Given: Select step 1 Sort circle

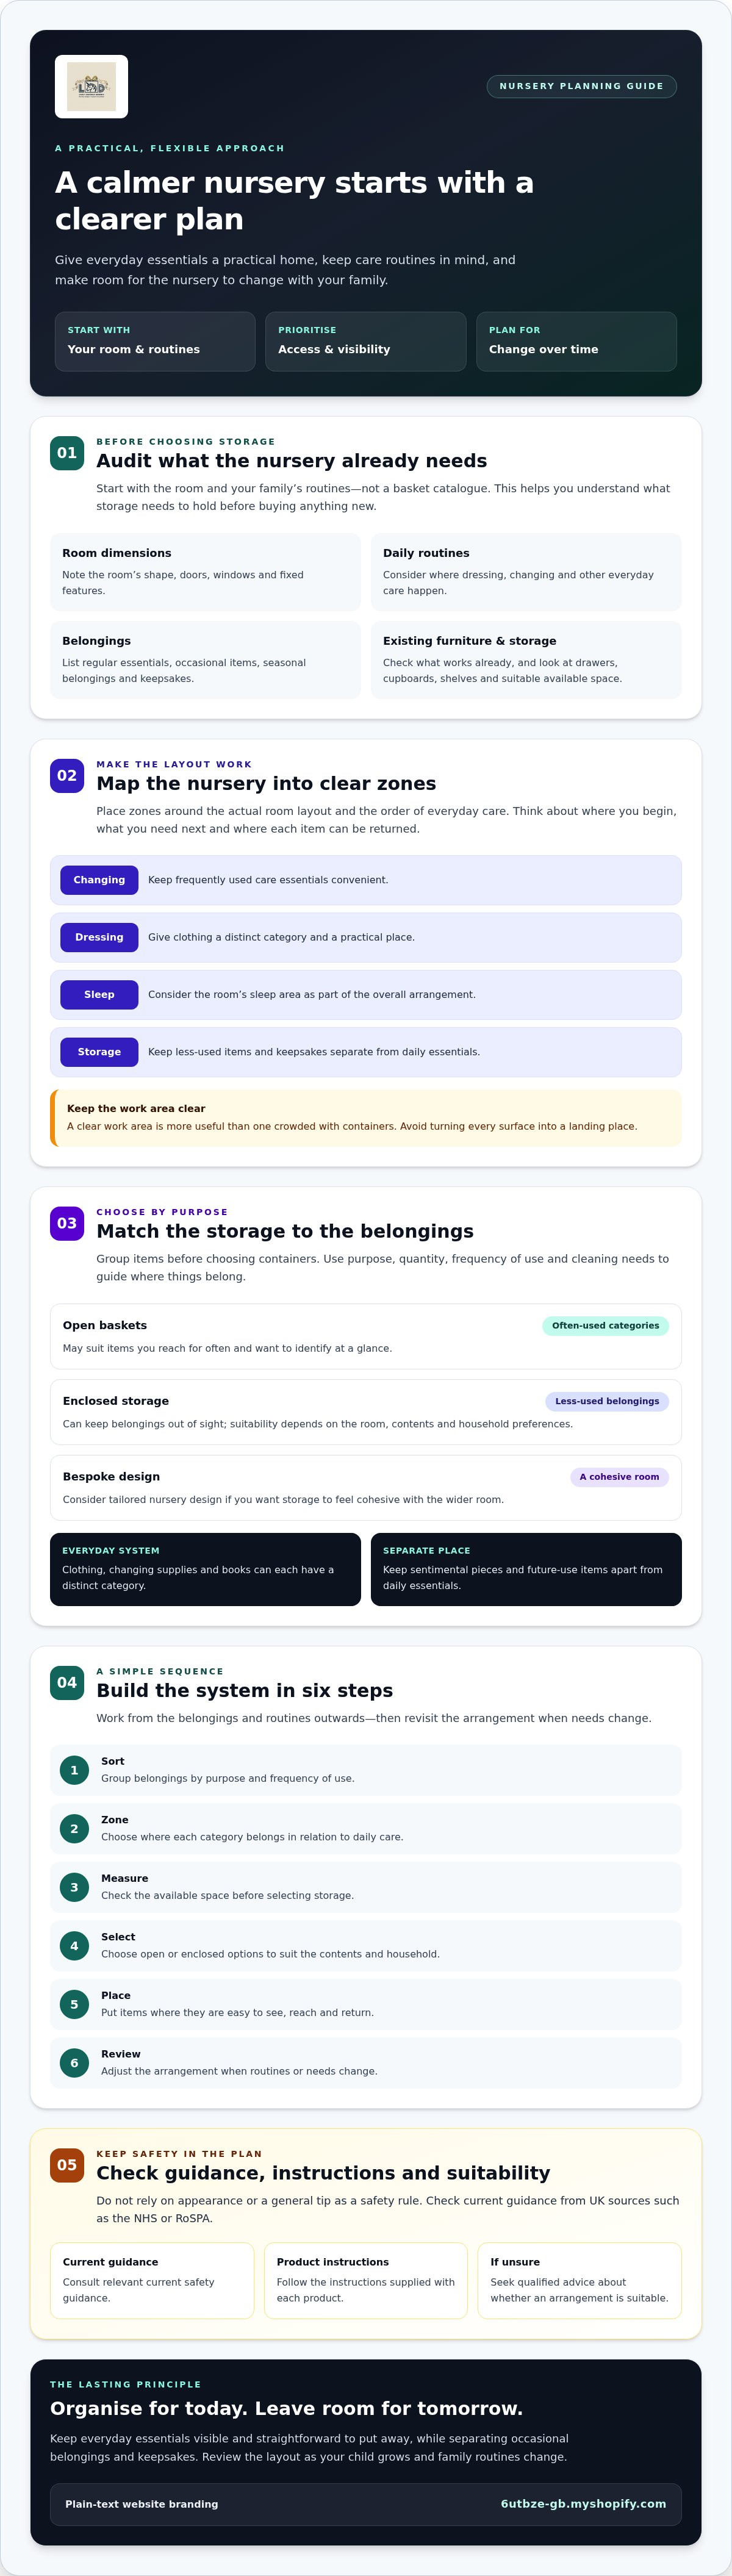Looking at the screenshot, I should tap(74, 1770).
